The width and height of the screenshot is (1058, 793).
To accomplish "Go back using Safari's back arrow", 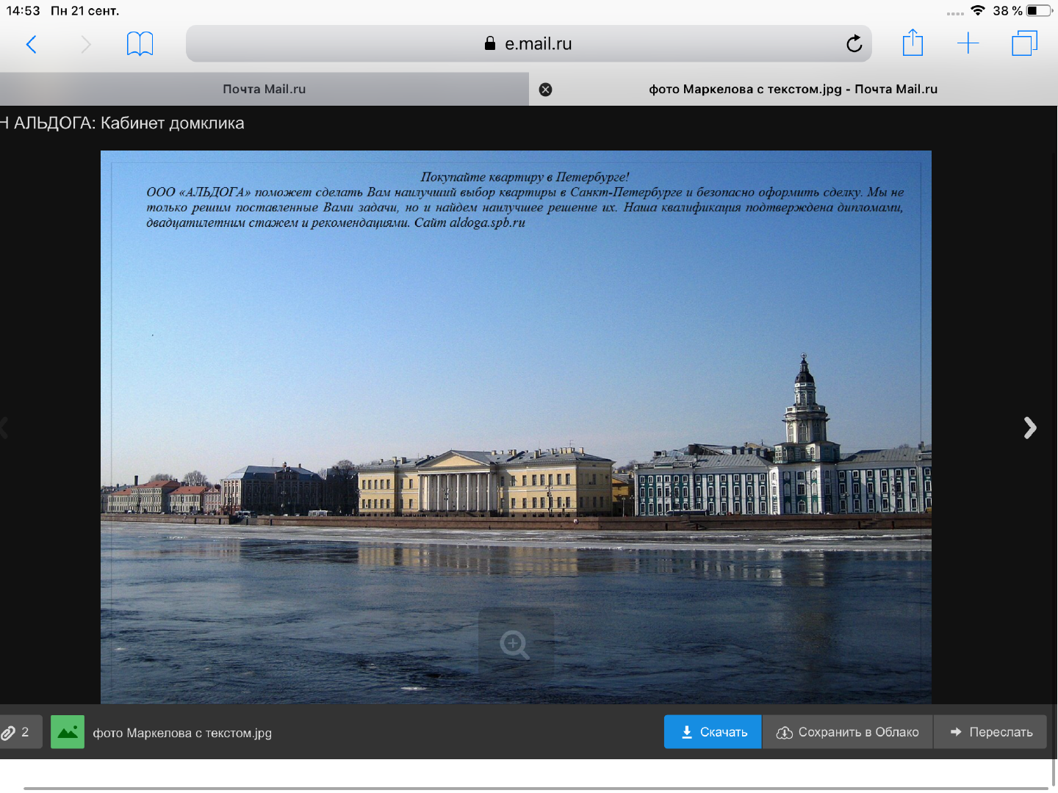I will pyautogui.click(x=31, y=45).
